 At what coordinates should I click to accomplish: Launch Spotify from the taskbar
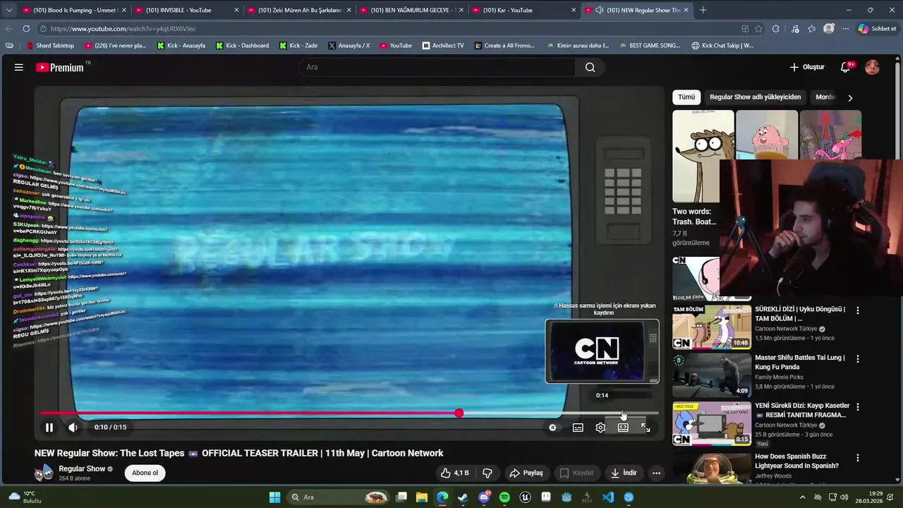504,497
